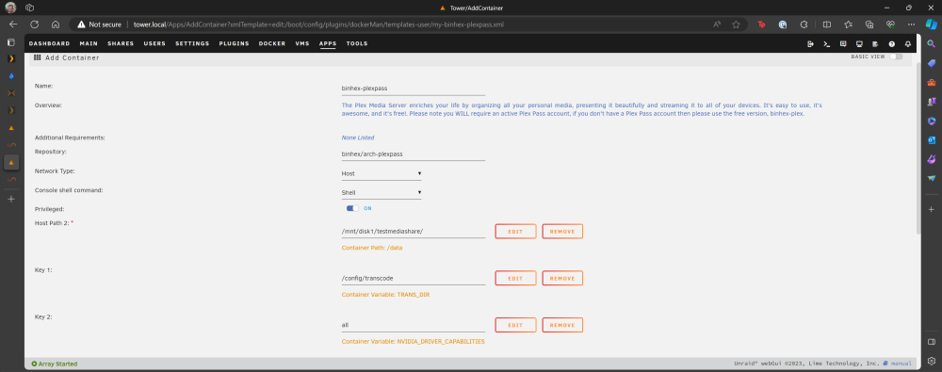Edit the Host Path 2 entry

point(515,232)
